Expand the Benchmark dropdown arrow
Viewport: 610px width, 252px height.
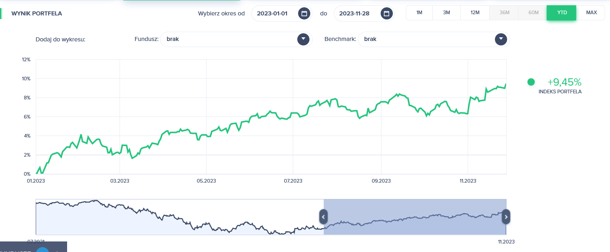coord(501,39)
